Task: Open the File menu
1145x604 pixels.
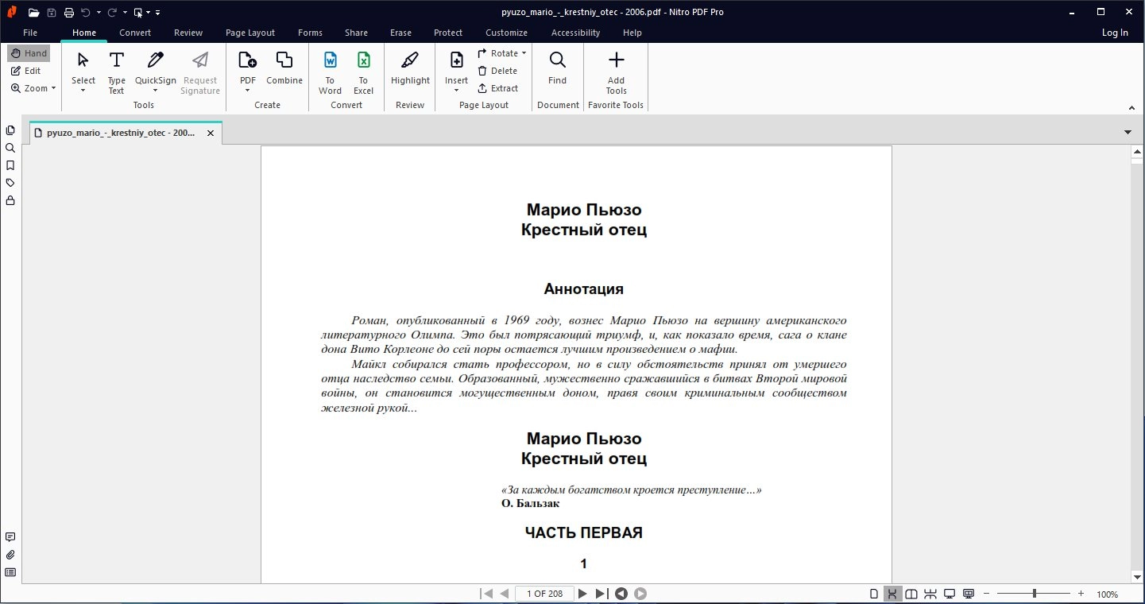Action: pos(30,33)
